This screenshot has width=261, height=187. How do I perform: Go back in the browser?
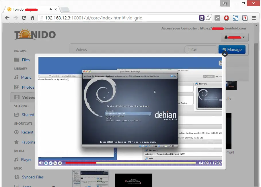click(7, 18)
